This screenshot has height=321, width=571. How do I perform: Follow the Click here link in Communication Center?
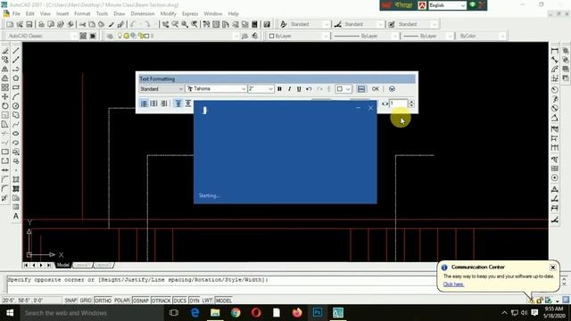coord(453,284)
